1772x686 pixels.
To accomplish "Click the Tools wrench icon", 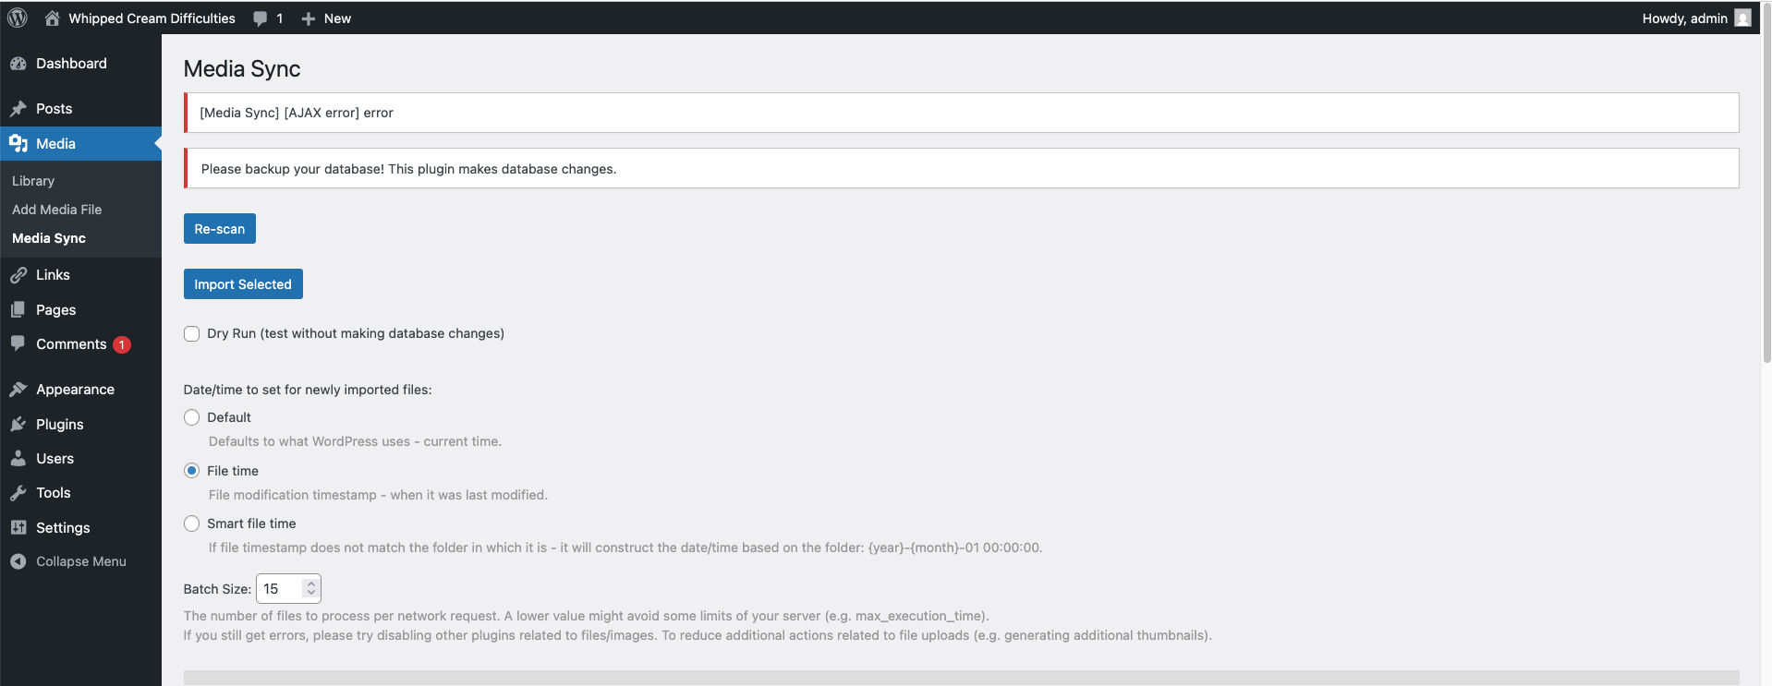I will click(18, 493).
